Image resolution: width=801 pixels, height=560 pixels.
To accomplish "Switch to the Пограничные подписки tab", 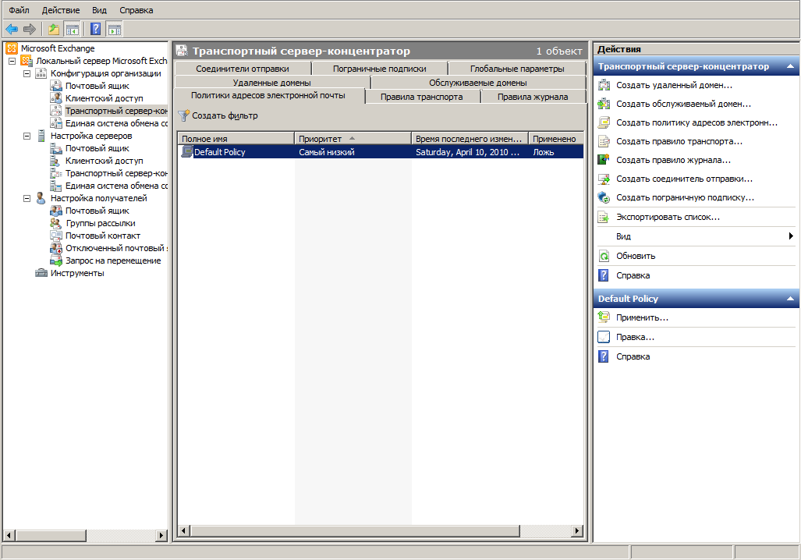I will point(380,69).
